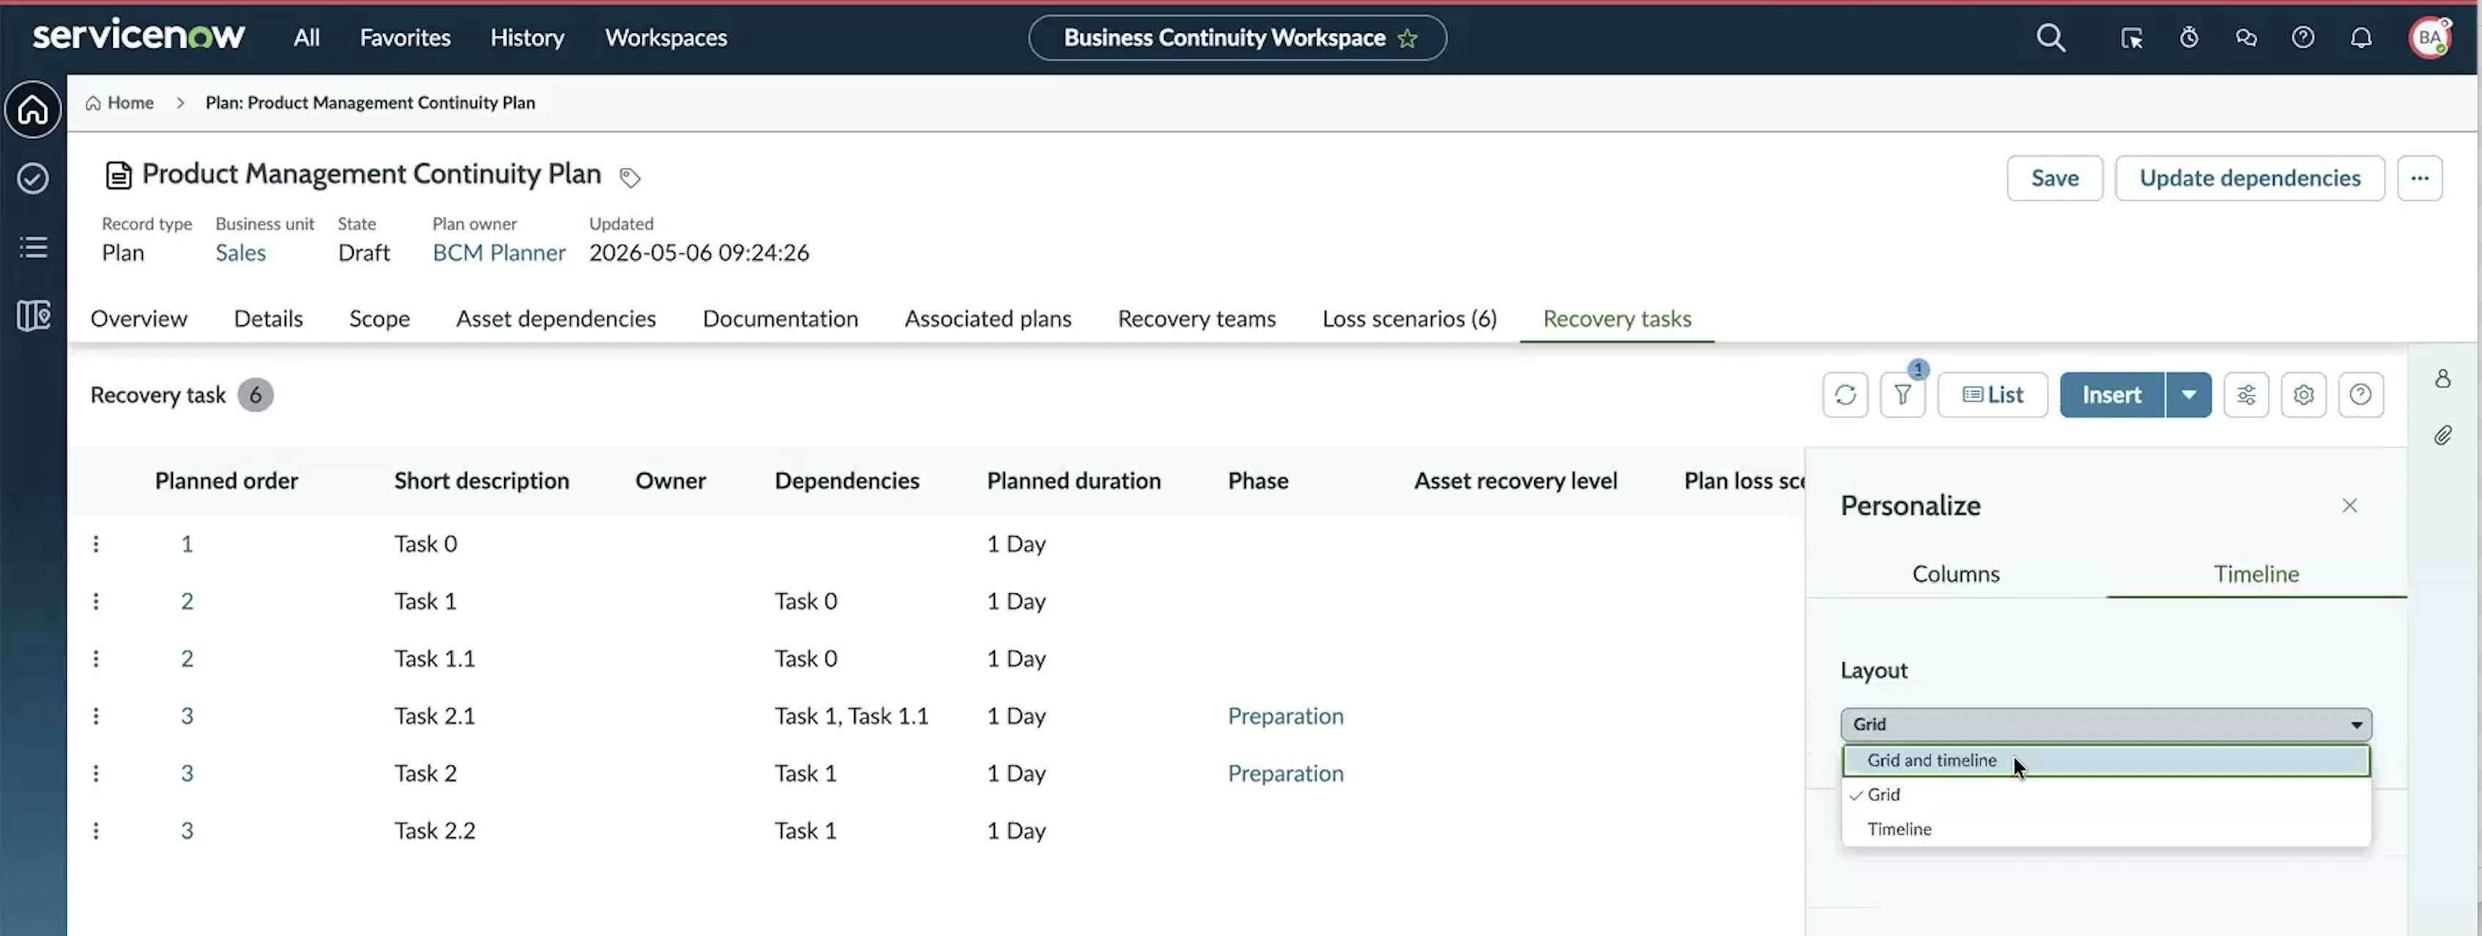This screenshot has width=2482, height=936.
Task: Choose the Timeline layout option
Action: (x=2105, y=829)
